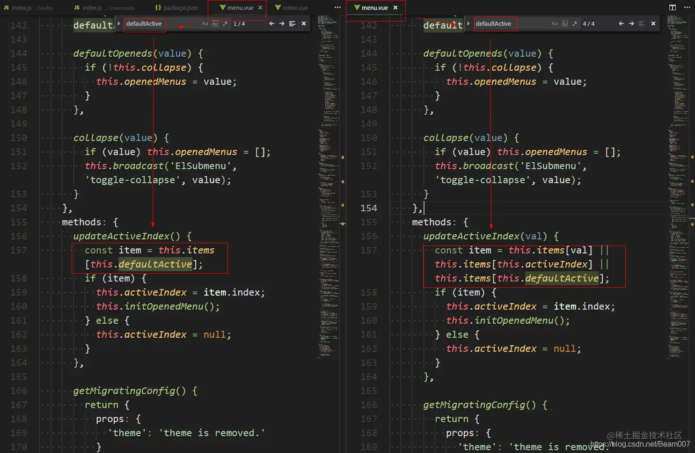
Task: Click highlighted defaultActive in the right editor
Action: [x=562, y=278]
